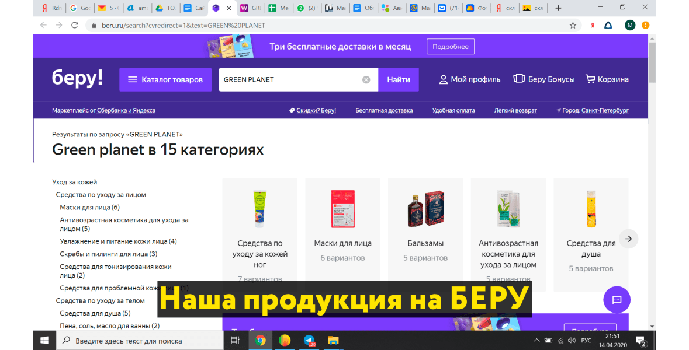Clear the GREEN PLANET search query
This screenshot has height=350, width=689.
click(x=366, y=80)
